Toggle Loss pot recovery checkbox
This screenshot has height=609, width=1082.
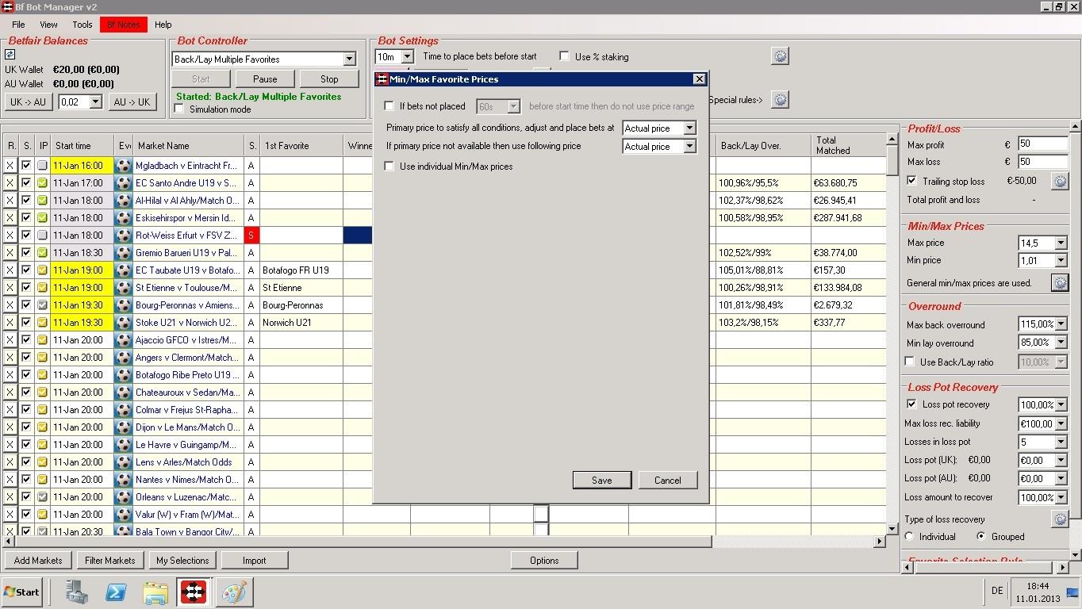click(911, 404)
